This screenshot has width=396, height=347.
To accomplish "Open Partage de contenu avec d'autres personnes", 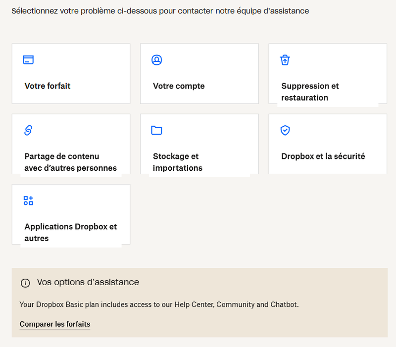I will pyautogui.click(x=70, y=162).
